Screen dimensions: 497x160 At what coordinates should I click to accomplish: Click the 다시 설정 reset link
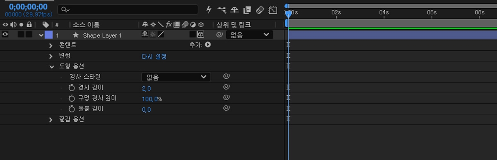pyautogui.click(x=154, y=56)
